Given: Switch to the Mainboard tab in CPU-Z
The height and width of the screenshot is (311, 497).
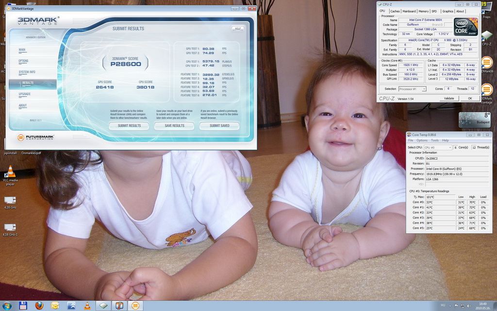Looking at the screenshot, I should tap(409, 11).
